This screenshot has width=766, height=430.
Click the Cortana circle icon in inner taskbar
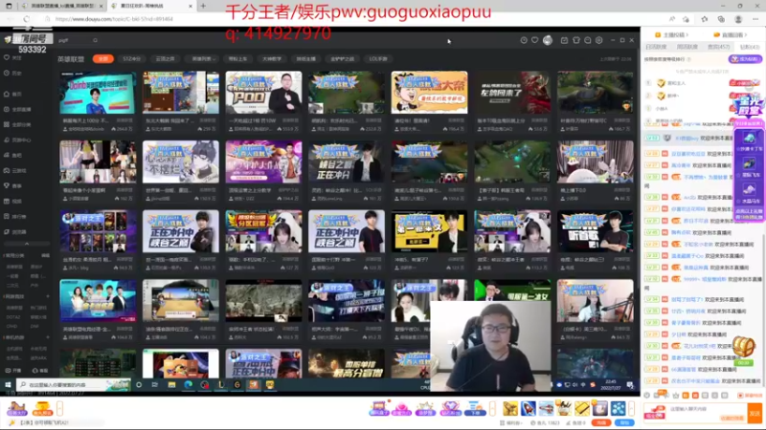click(139, 385)
